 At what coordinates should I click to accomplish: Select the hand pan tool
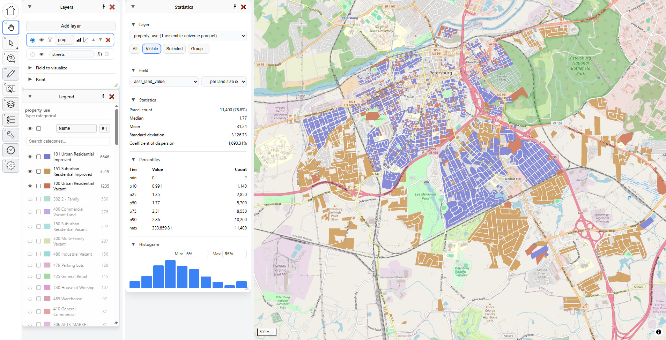point(11,28)
